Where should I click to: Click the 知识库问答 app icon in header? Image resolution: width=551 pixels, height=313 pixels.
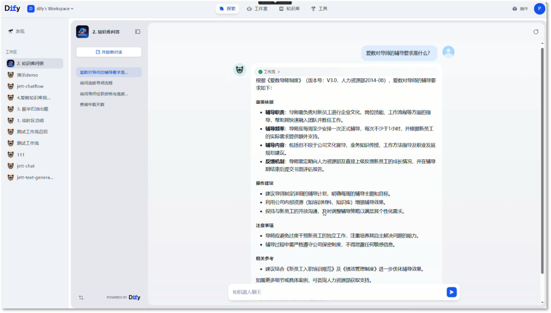(x=83, y=32)
